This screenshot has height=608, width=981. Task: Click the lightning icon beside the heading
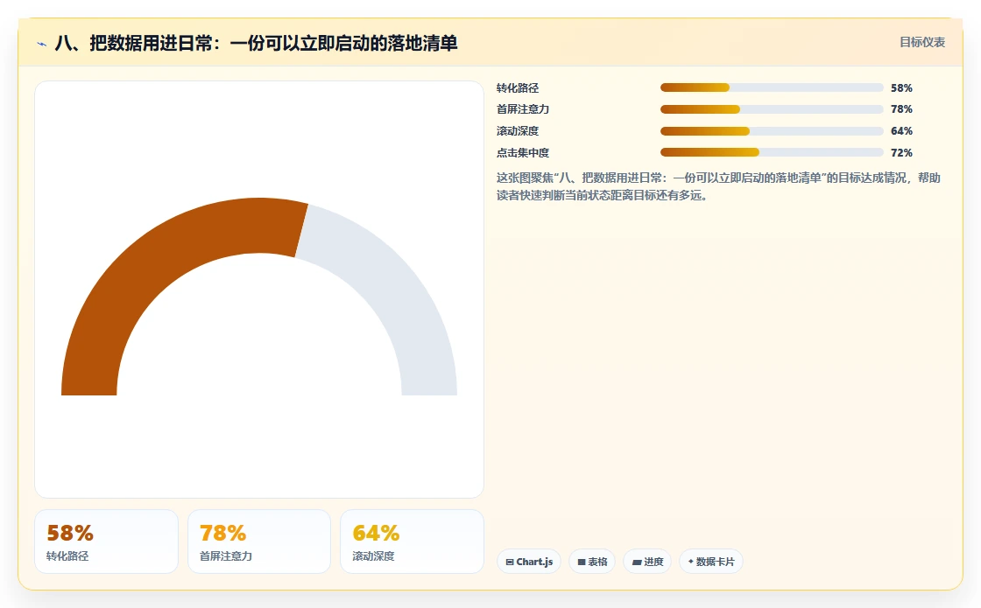(42, 44)
